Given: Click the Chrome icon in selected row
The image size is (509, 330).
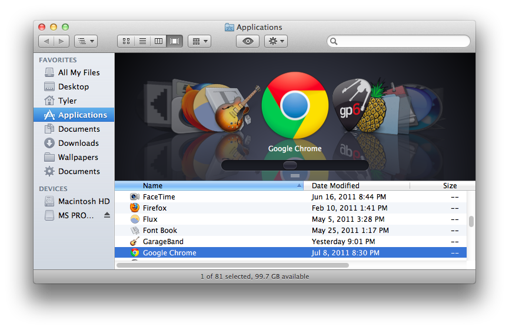Looking at the screenshot, I should pos(135,252).
